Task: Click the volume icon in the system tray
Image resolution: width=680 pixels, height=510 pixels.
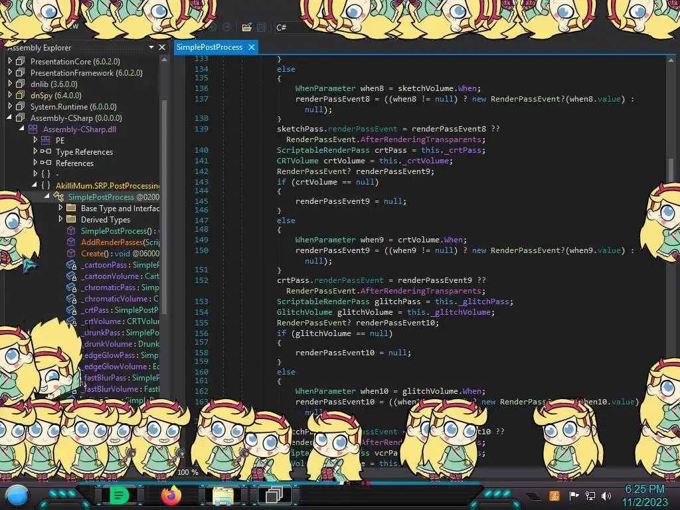Action: 606,495
